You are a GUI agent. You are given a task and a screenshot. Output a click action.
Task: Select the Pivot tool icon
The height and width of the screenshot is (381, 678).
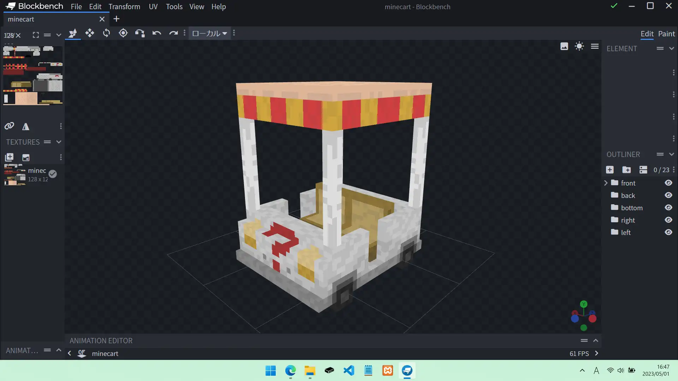(123, 33)
